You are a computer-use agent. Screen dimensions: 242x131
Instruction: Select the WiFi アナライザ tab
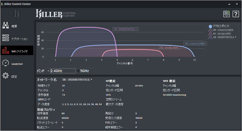click(17, 50)
